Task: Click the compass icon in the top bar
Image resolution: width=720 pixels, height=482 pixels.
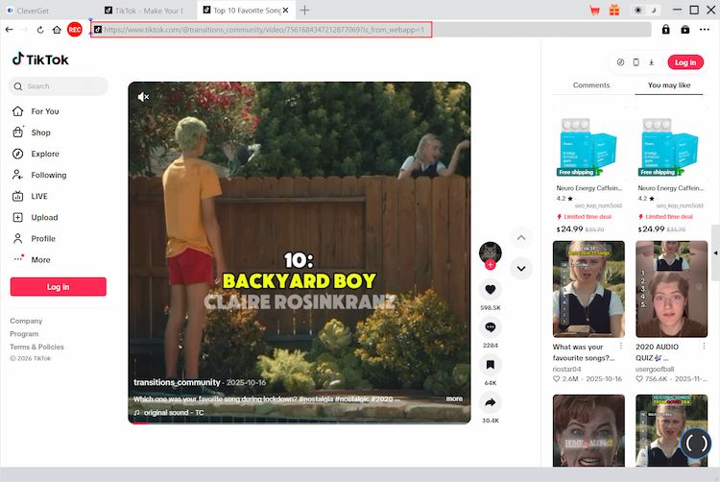Action: click(x=620, y=62)
